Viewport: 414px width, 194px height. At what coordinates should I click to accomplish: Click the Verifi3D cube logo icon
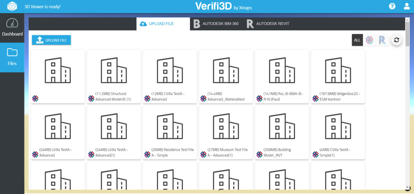12,6
